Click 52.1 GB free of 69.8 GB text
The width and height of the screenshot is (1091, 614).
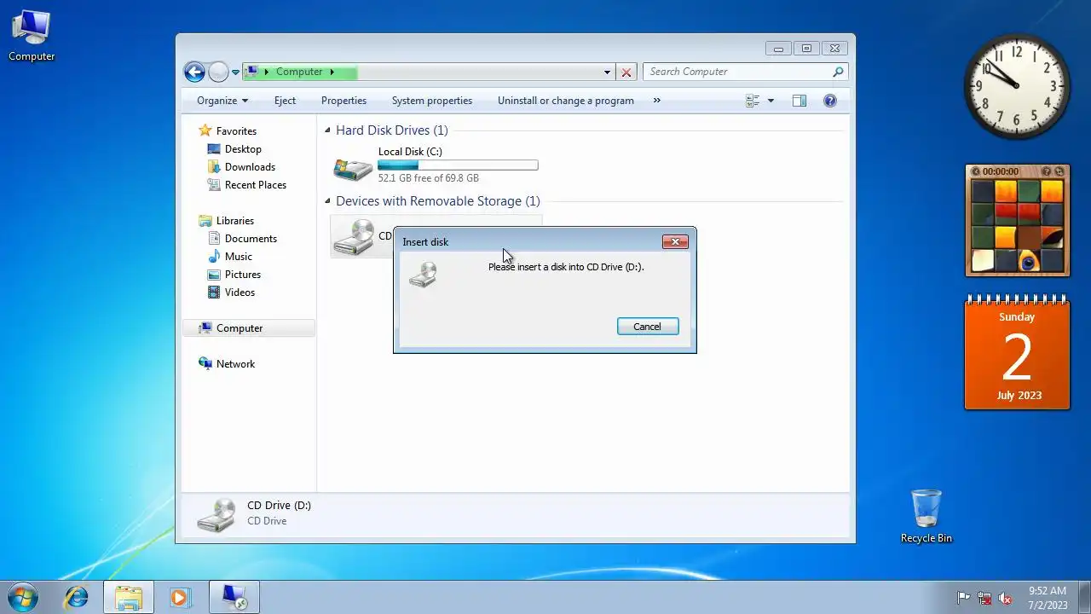pyautogui.click(x=429, y=178)
